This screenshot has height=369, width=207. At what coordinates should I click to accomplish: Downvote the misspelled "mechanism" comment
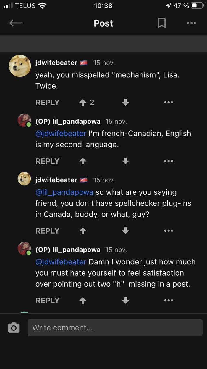click(125, 103)
